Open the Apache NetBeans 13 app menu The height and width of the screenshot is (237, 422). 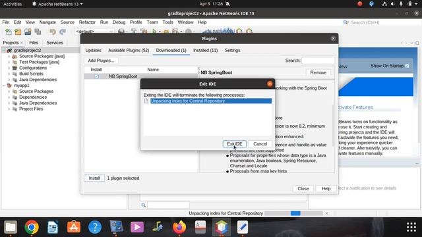(x=57, y=4)
